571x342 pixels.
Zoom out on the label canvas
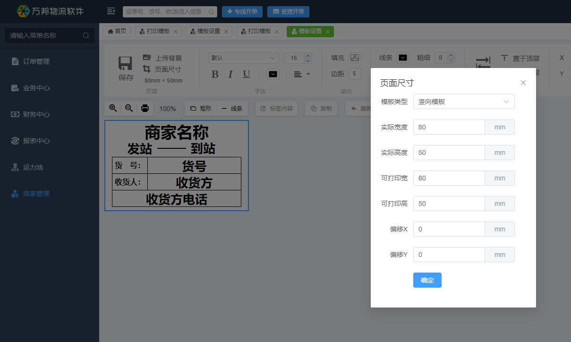click(x=128, y=108)
